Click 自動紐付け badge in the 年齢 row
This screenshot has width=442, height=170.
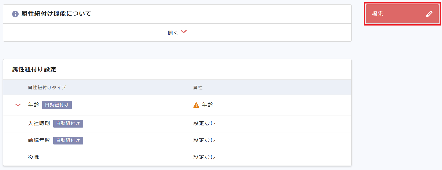coord(57,105)
